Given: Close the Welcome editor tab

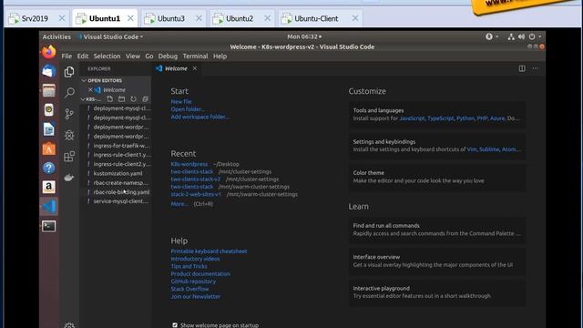Looking at the screenshot, I should [x=195, y=68].
